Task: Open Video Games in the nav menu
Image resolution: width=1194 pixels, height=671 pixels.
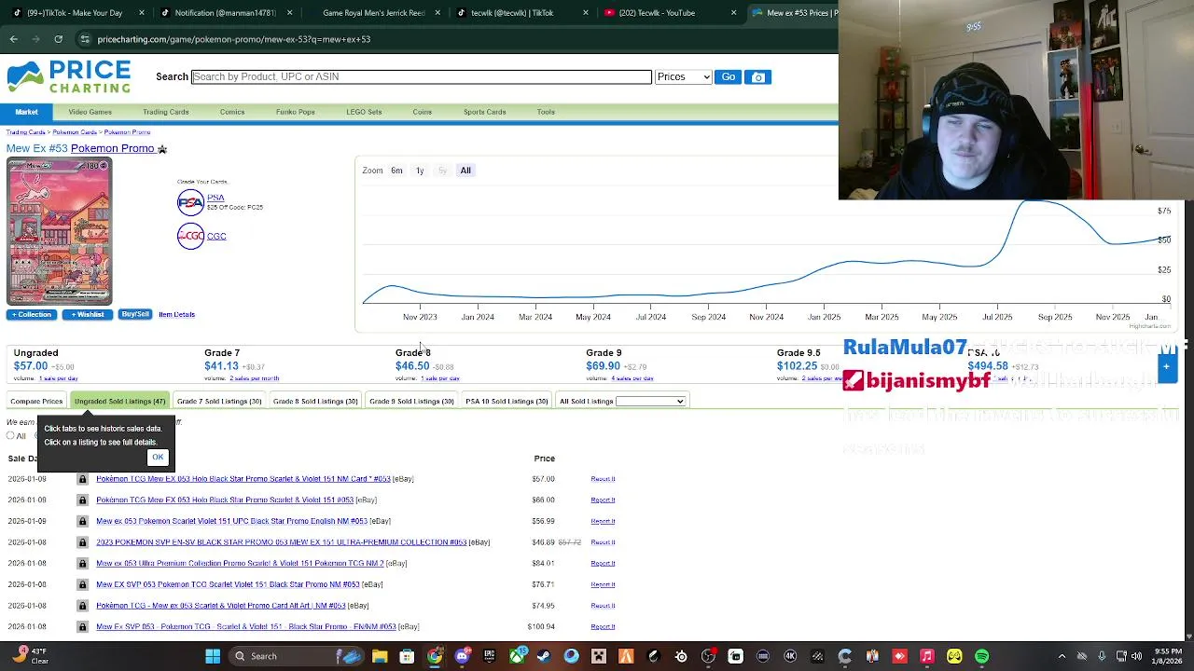Action: (x=90, y=112)
